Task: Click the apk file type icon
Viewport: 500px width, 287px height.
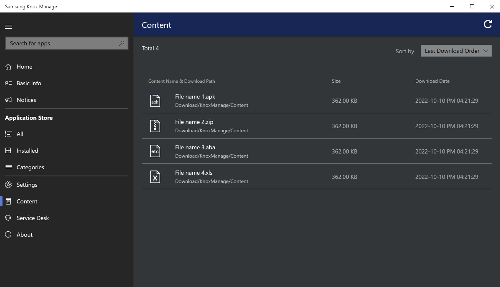Action: click(155, 101)
